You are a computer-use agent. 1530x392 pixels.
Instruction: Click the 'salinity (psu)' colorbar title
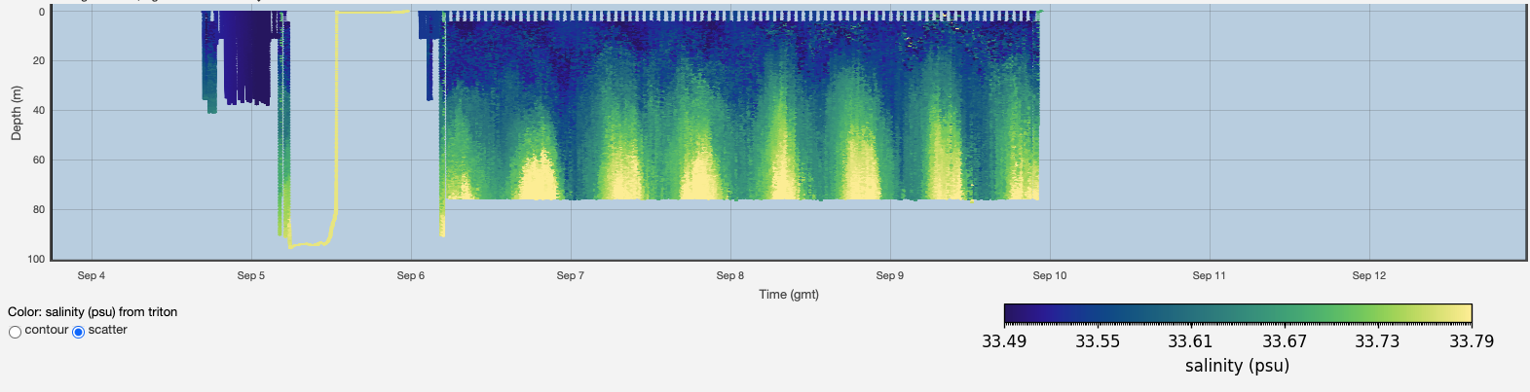1237,366
